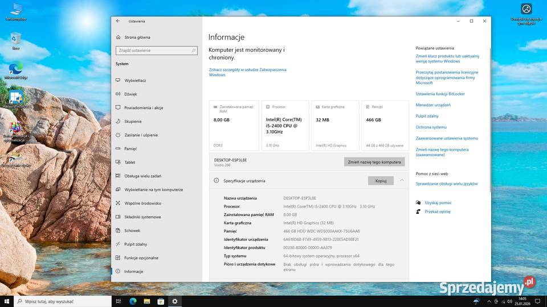Open Menedżer urządzeń link
This screenshot has width=547, height=307.
[x=433, y=105]
